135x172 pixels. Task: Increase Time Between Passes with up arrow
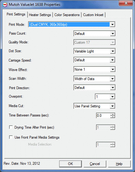[112, 114]
